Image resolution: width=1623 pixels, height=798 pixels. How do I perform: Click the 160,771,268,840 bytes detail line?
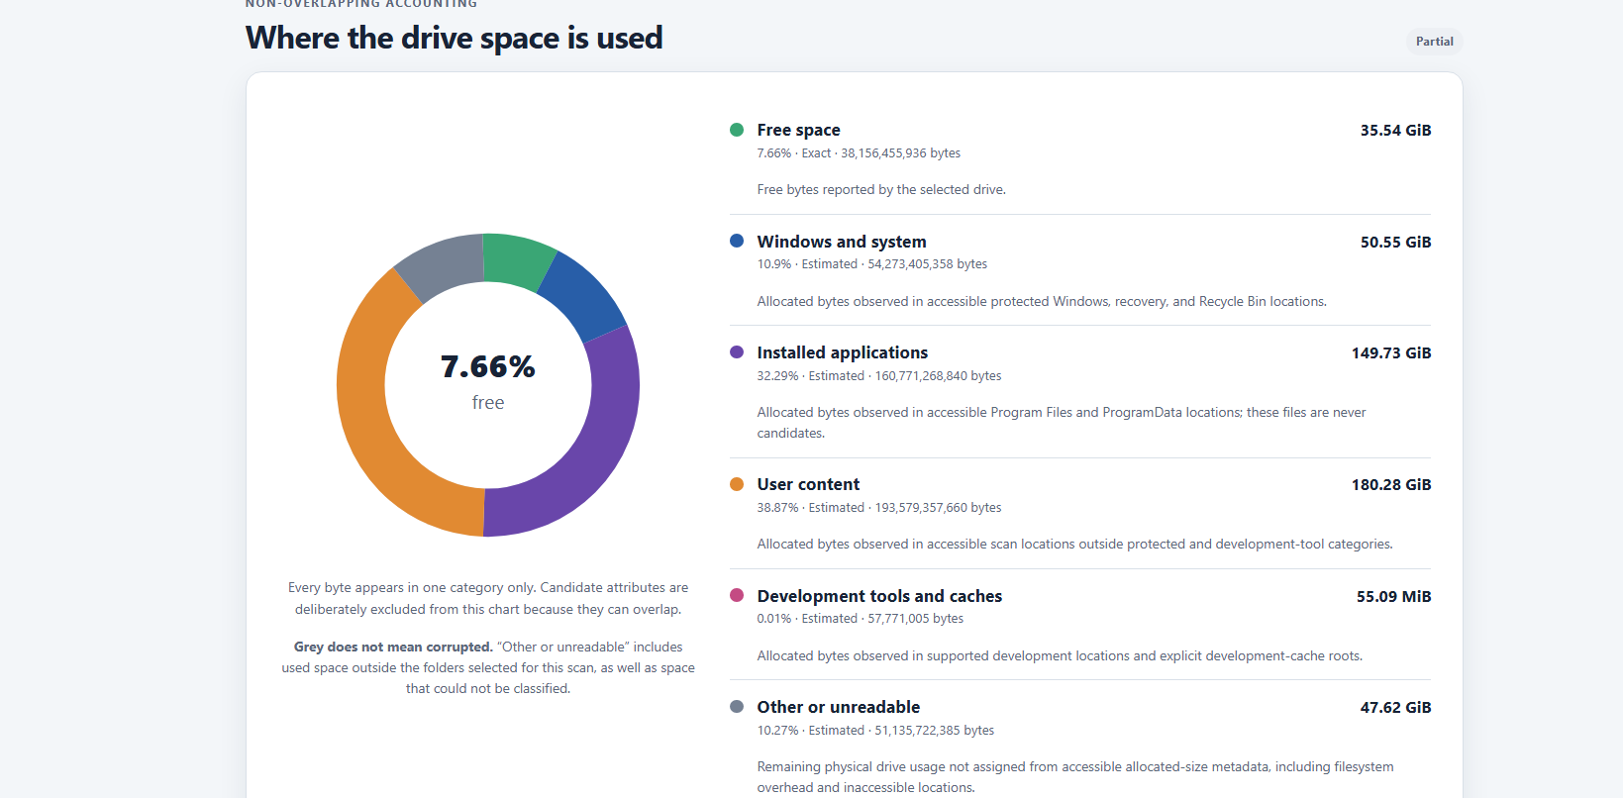(879, 376)
